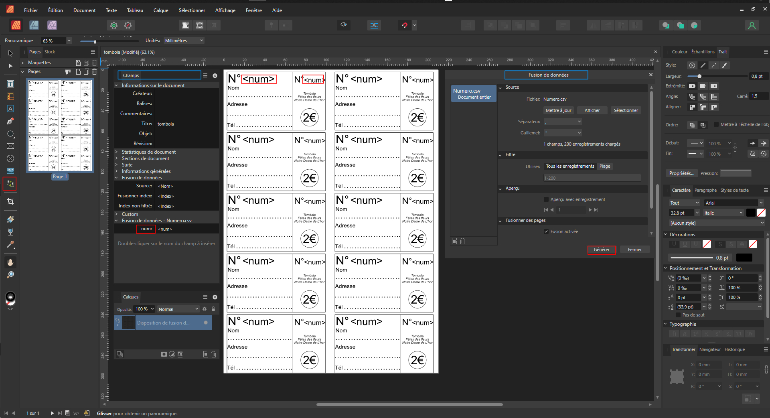Set stroke style to none
The height and width of the screenshot is (418, 770).
click(692, 65)
